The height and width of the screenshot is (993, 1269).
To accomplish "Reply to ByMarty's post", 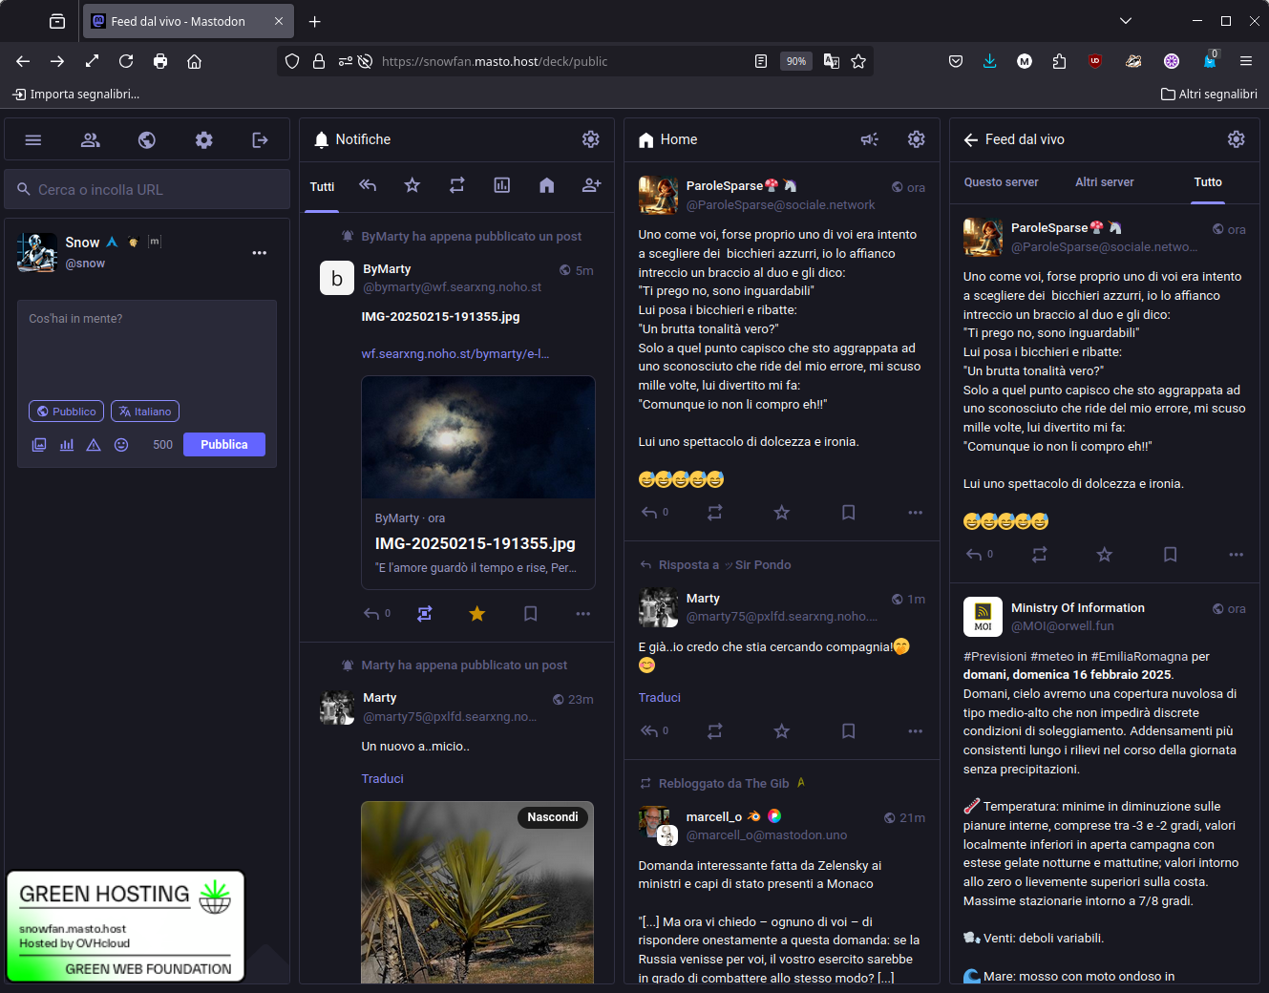I will coord(372,614).
